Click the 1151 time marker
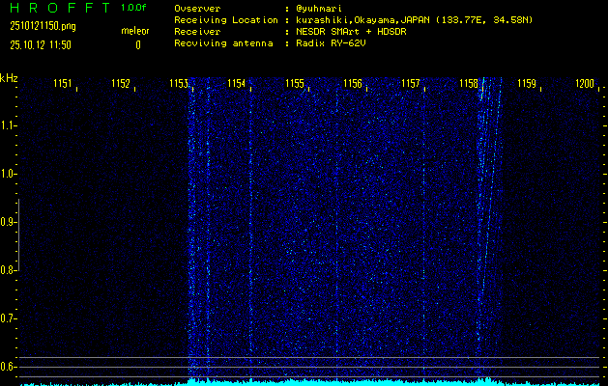Viewport: 608px width, 386px height. (64, 84)
